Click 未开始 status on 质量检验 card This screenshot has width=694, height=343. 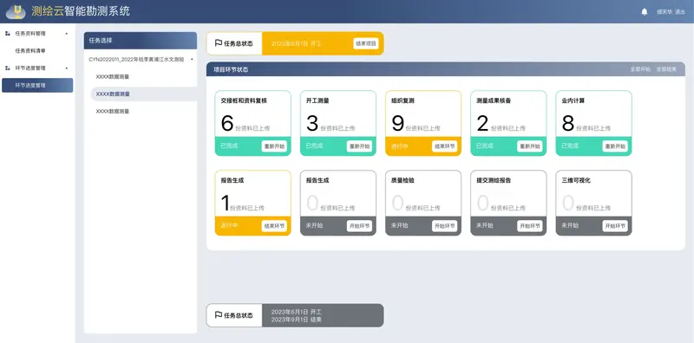(400, 225)
